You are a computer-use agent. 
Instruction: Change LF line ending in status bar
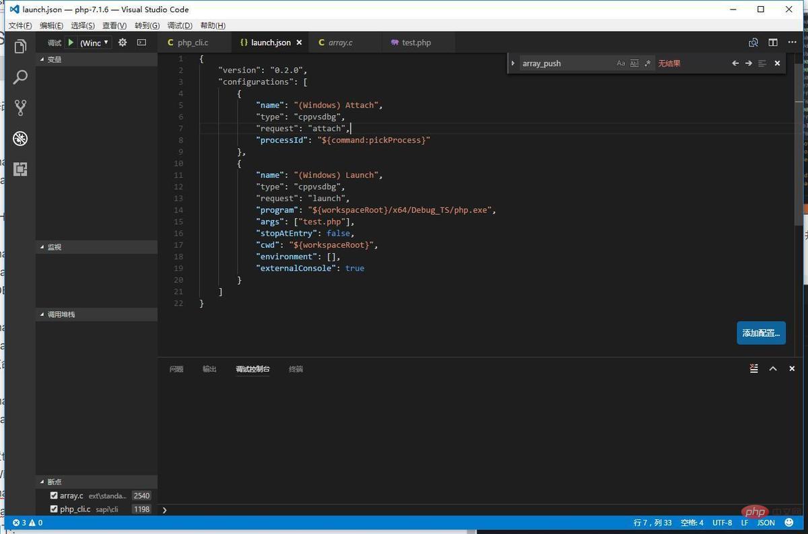[x=745, y=523]
